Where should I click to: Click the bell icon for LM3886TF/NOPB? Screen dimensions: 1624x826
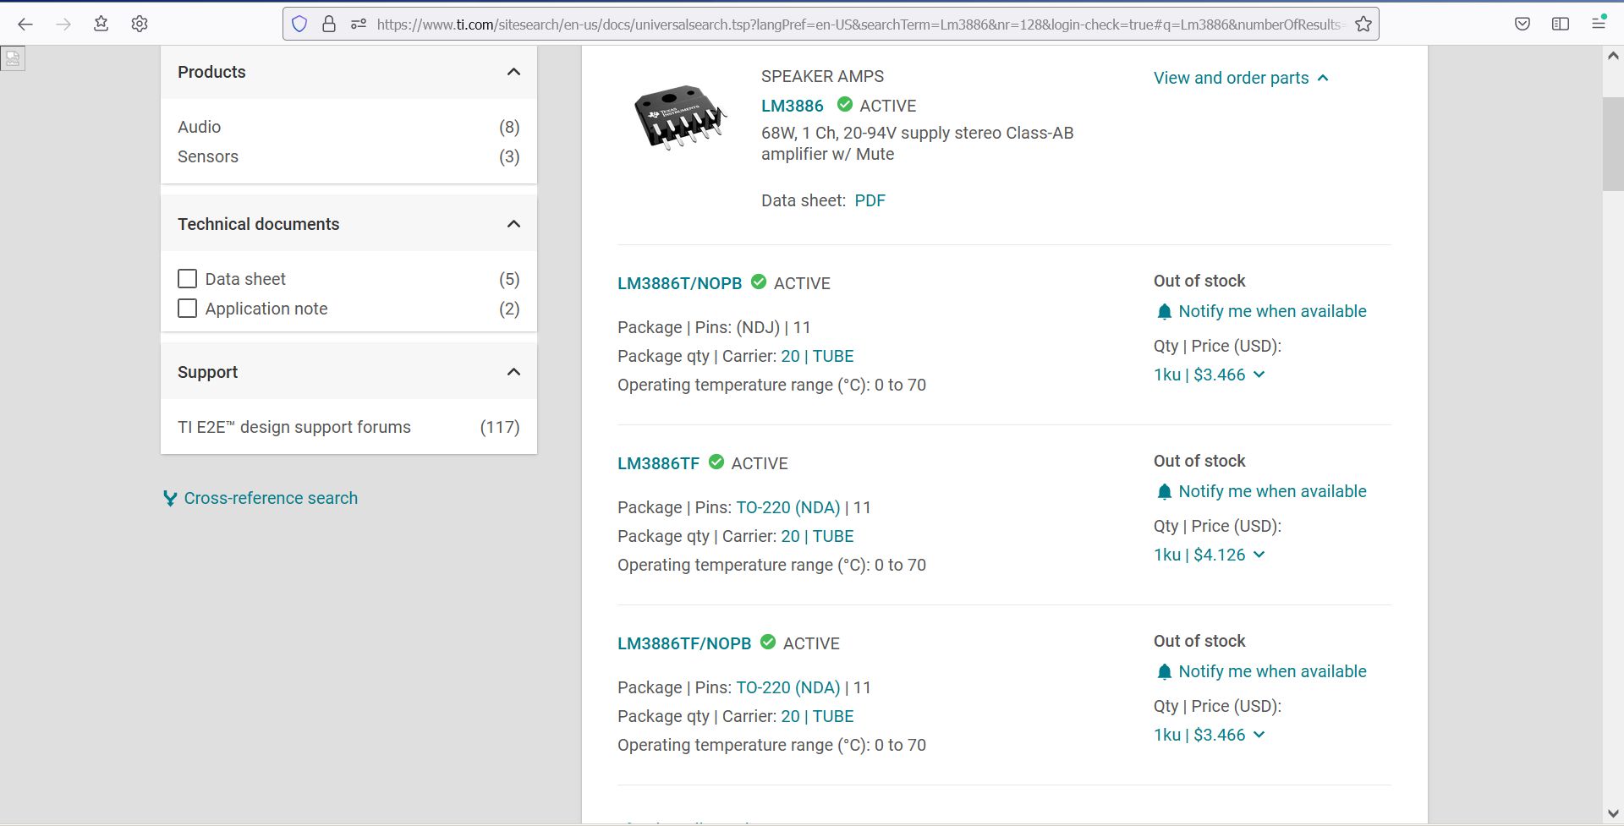(1164, 672)
